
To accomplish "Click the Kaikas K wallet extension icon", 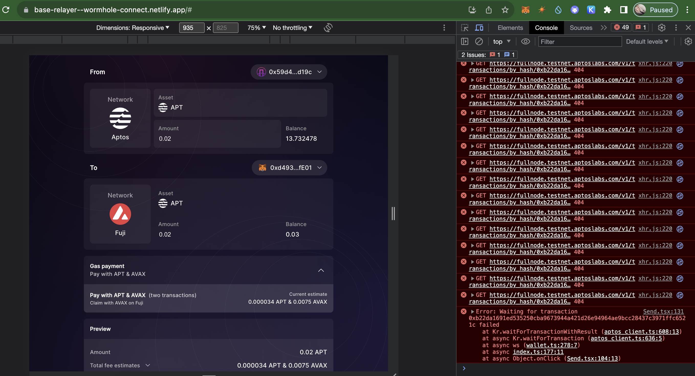I will click(x=591, y=10).
